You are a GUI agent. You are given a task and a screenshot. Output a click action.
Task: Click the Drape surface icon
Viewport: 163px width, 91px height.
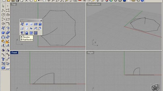[x=27, y=33]
